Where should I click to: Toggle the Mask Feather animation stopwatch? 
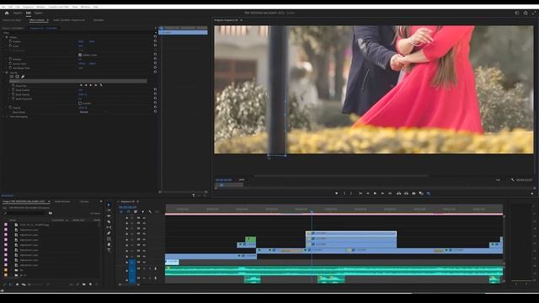[x=13, y=90]
